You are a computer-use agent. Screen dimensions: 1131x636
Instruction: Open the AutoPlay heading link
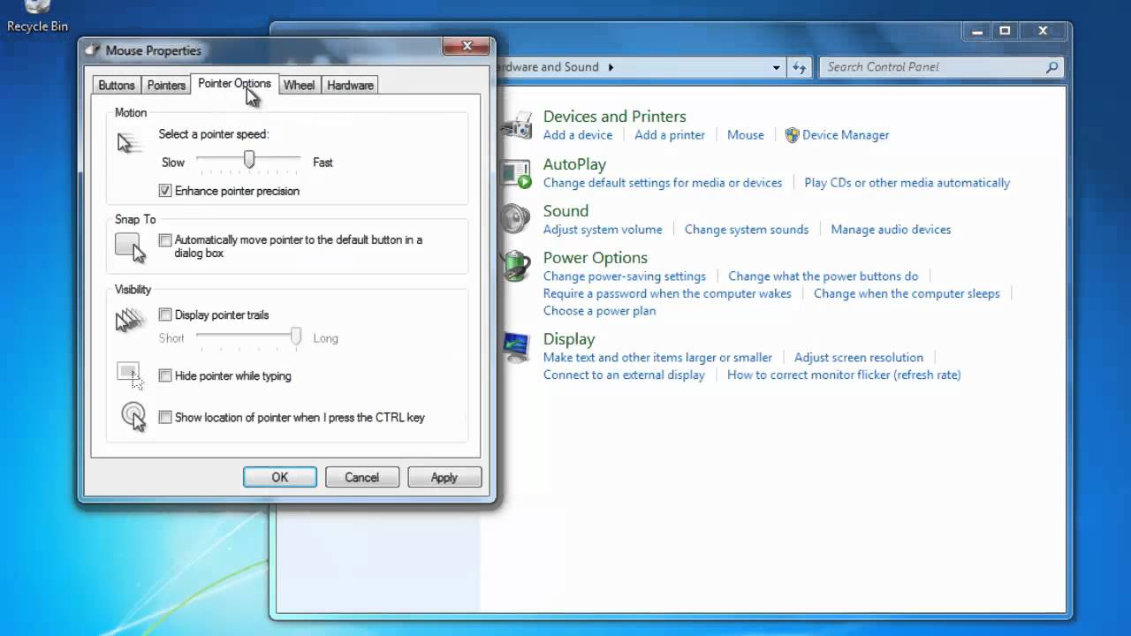click(x=574, y=164)
